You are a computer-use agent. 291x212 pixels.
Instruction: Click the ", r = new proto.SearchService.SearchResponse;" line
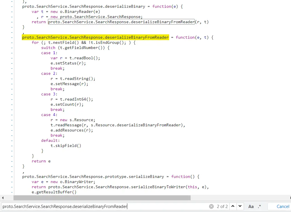(x=89, y=17)
